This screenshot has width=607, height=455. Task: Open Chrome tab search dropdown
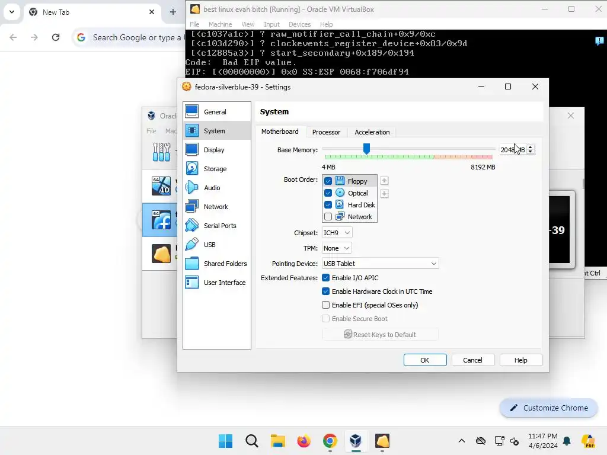pyautogui.click(x=12, y=12)
